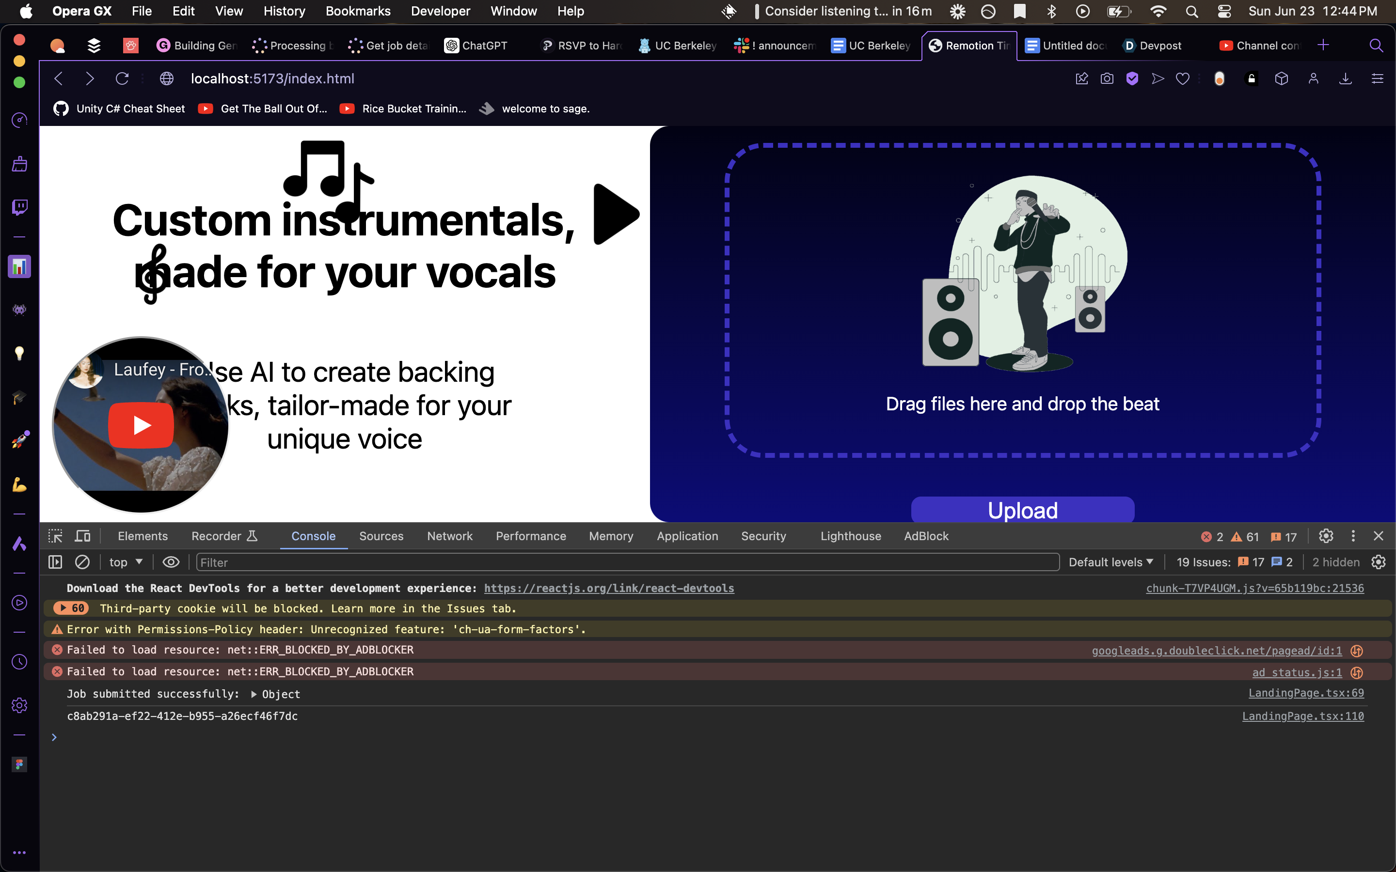Open the top JavaScript context dropdown
This screenshot has width=1396, height=872.
coord(126,562)
